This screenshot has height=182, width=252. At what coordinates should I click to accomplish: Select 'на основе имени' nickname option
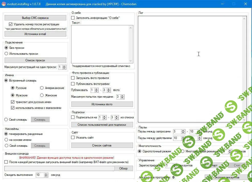(x=6, y=140)
